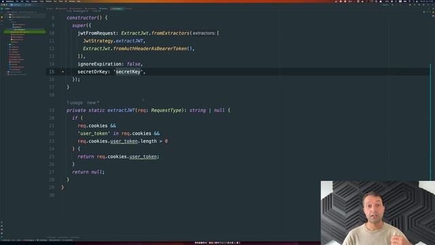
Task: Click the 'extractors:' parameter hint on line 10
Action: 204,33
